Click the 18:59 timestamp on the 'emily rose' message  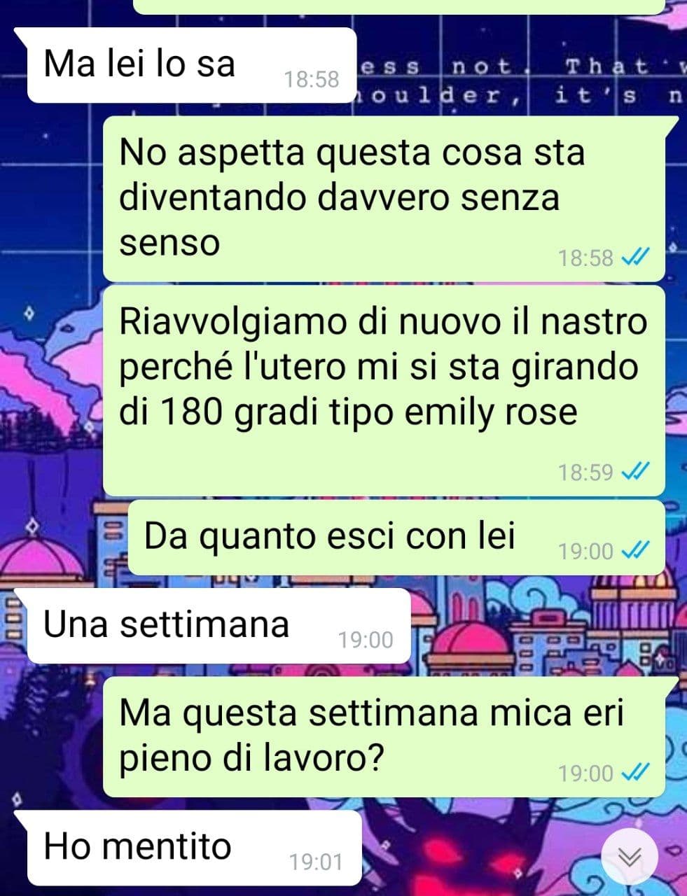point(585,472)
